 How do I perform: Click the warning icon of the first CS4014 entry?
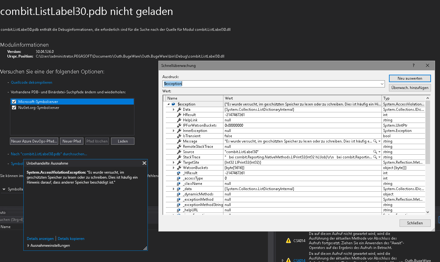[288, 241]
